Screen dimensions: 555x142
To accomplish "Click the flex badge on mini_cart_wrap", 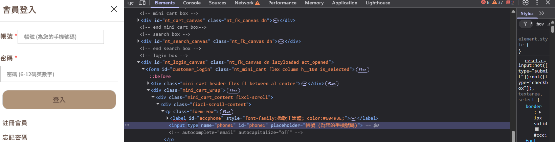I will [233, 90].
